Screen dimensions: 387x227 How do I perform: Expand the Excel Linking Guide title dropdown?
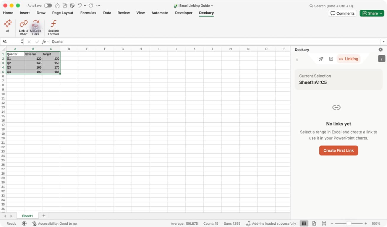(x=212, y=6)
